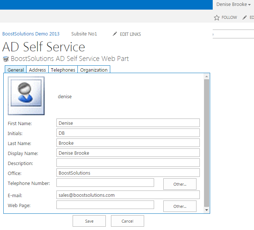Open the Organization tab
Viewport: 254px width, 230px height.
point(94,70)
